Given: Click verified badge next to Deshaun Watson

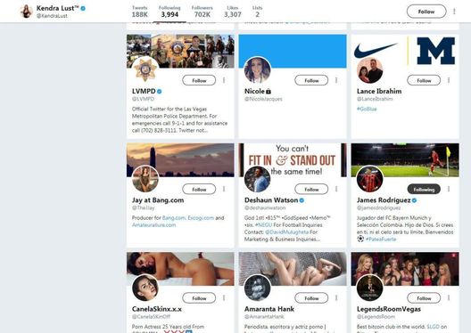Looking at the screenshot, I should 302,200.
